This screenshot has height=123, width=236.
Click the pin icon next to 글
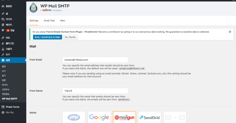(3, 13)
